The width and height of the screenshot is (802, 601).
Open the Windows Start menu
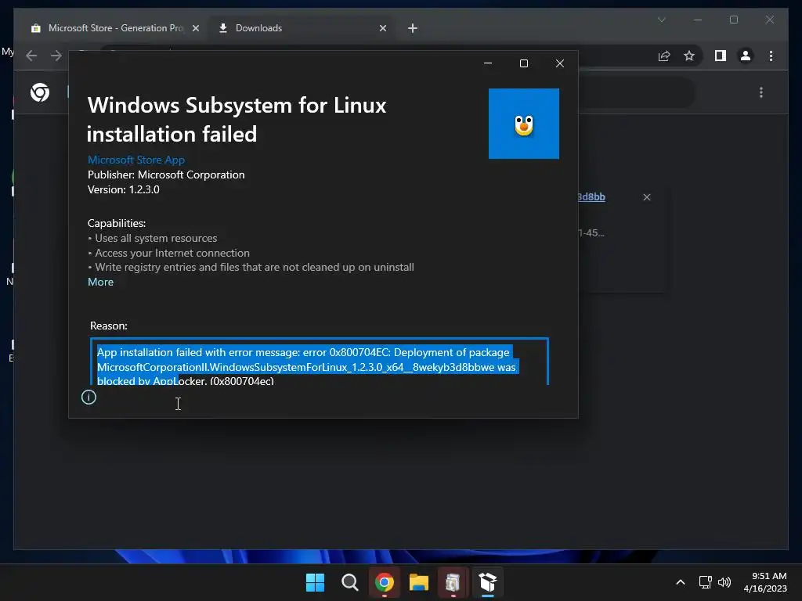coord(315,582)
